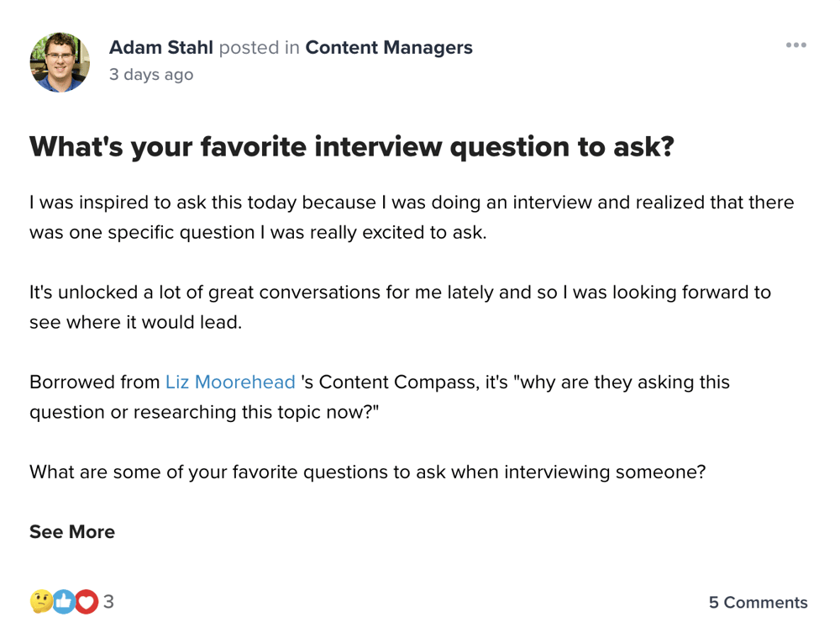The image size is (840, 633).
Task: Open the 5 Comments thread
Action: (758, 603)
